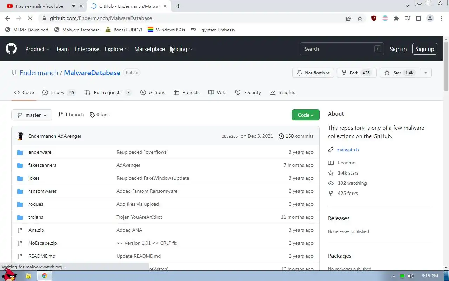Viewport: 449px width, 281px height.
Task: Open the Issues tab
Action: point(59,92)
